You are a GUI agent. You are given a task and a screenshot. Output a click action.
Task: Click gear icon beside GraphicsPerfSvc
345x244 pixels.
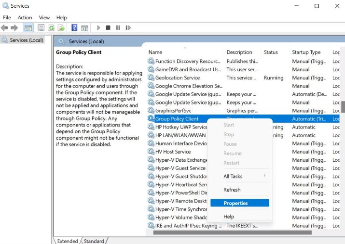151,110
